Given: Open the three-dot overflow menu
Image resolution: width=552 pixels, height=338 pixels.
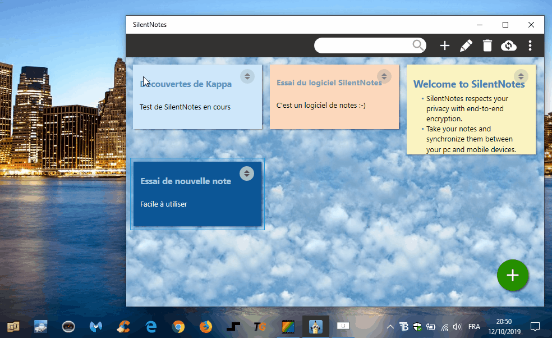Looking at the screenshot, I should [x=530, y=45].
